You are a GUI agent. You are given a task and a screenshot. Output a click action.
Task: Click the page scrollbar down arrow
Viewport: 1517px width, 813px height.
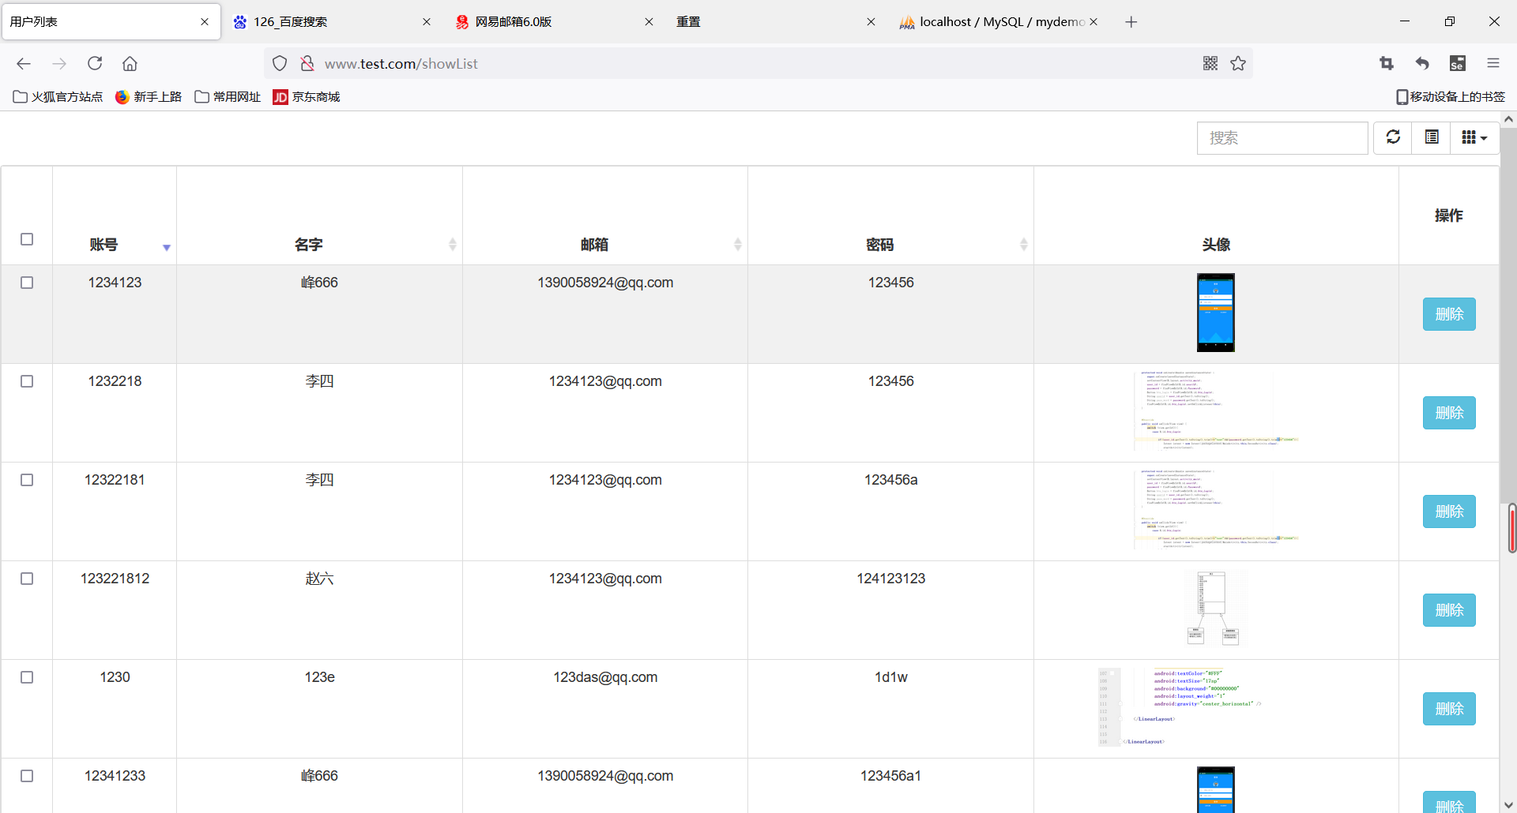click(1508, 804)
